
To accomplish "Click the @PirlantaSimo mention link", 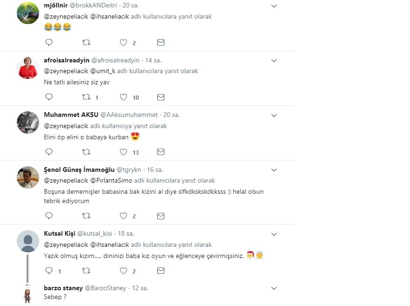I will click(109, 180).
